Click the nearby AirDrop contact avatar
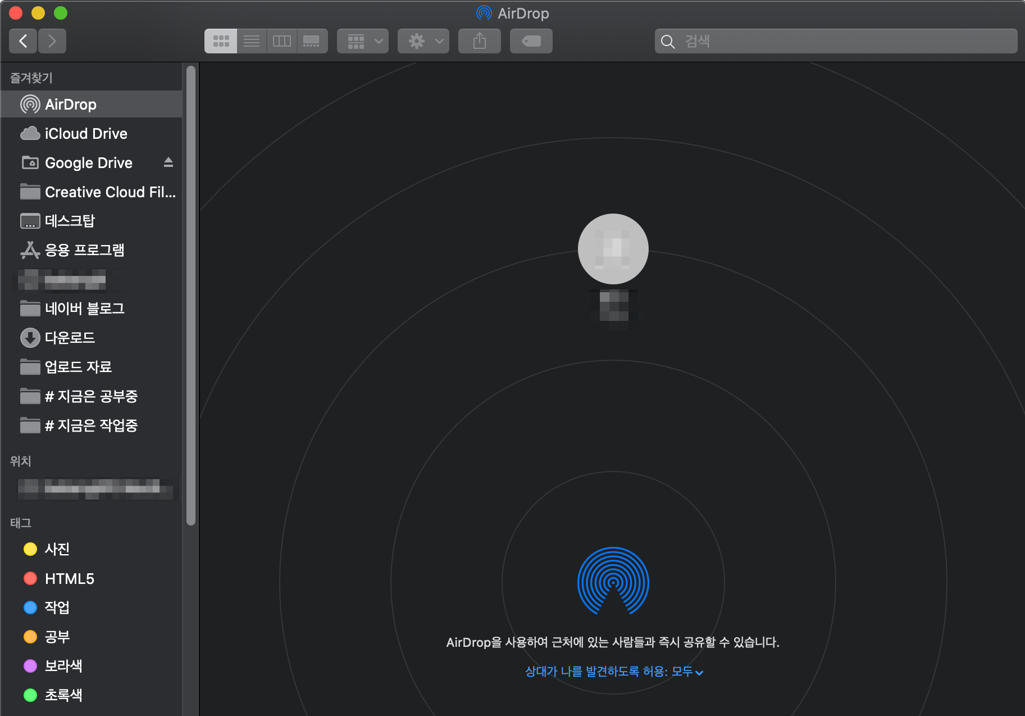Viewport: 1025px width, 716px height. (x=613, y=249)
